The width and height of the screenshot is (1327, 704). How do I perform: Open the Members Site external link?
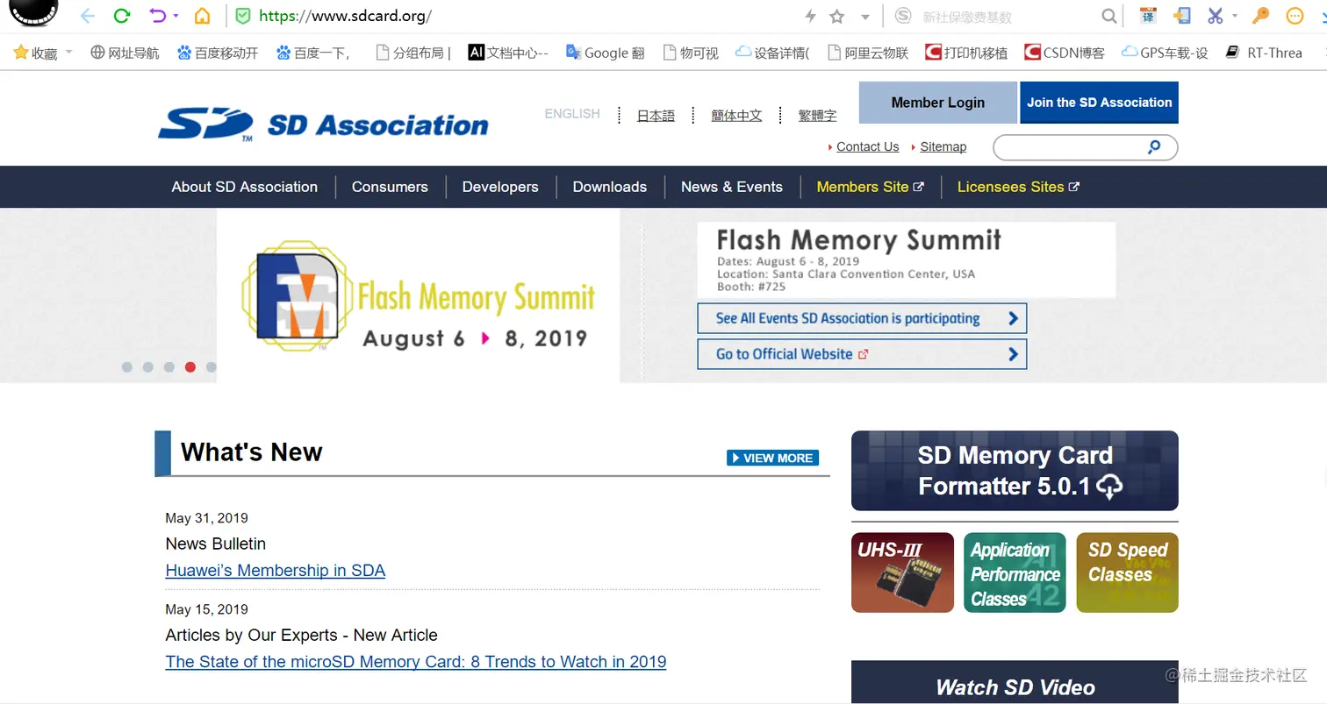[870, 187]
